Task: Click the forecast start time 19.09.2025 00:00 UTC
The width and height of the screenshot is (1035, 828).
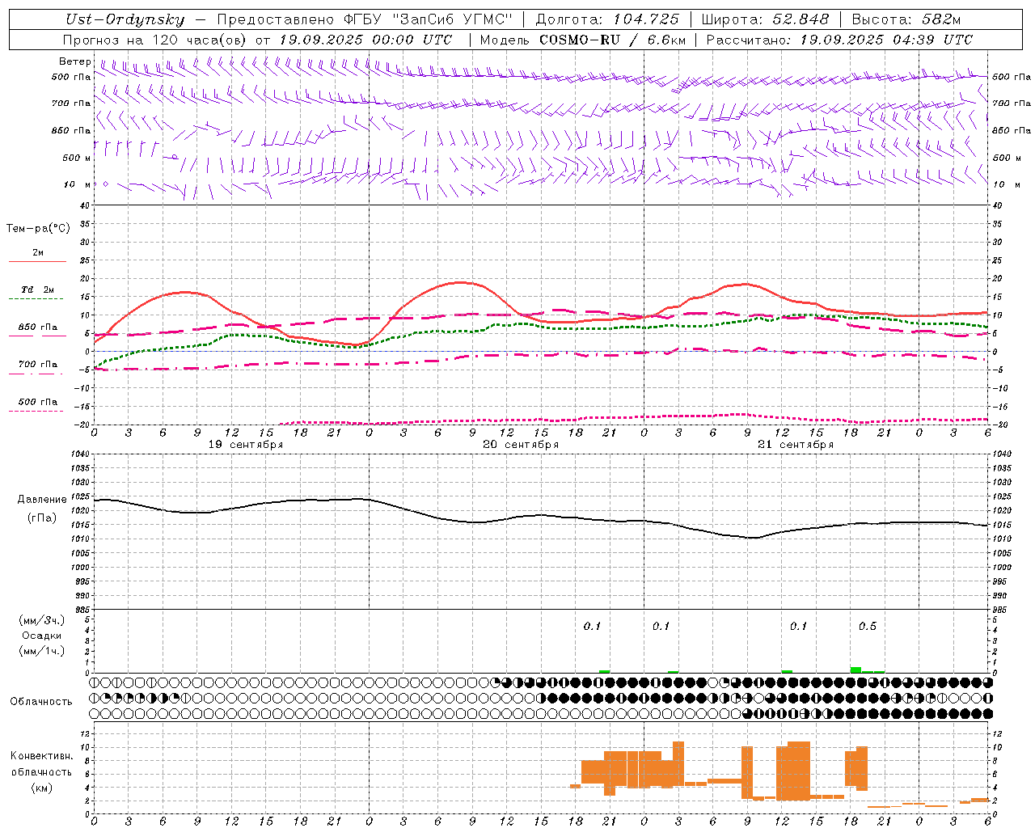Action: pyautogui.click(x=365, y=40)
